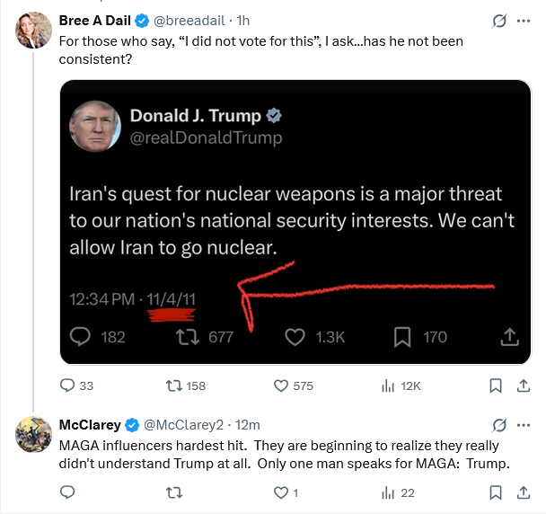Open more options on Bree's tweet
546x514 pixels.
[x=524, y=19]
